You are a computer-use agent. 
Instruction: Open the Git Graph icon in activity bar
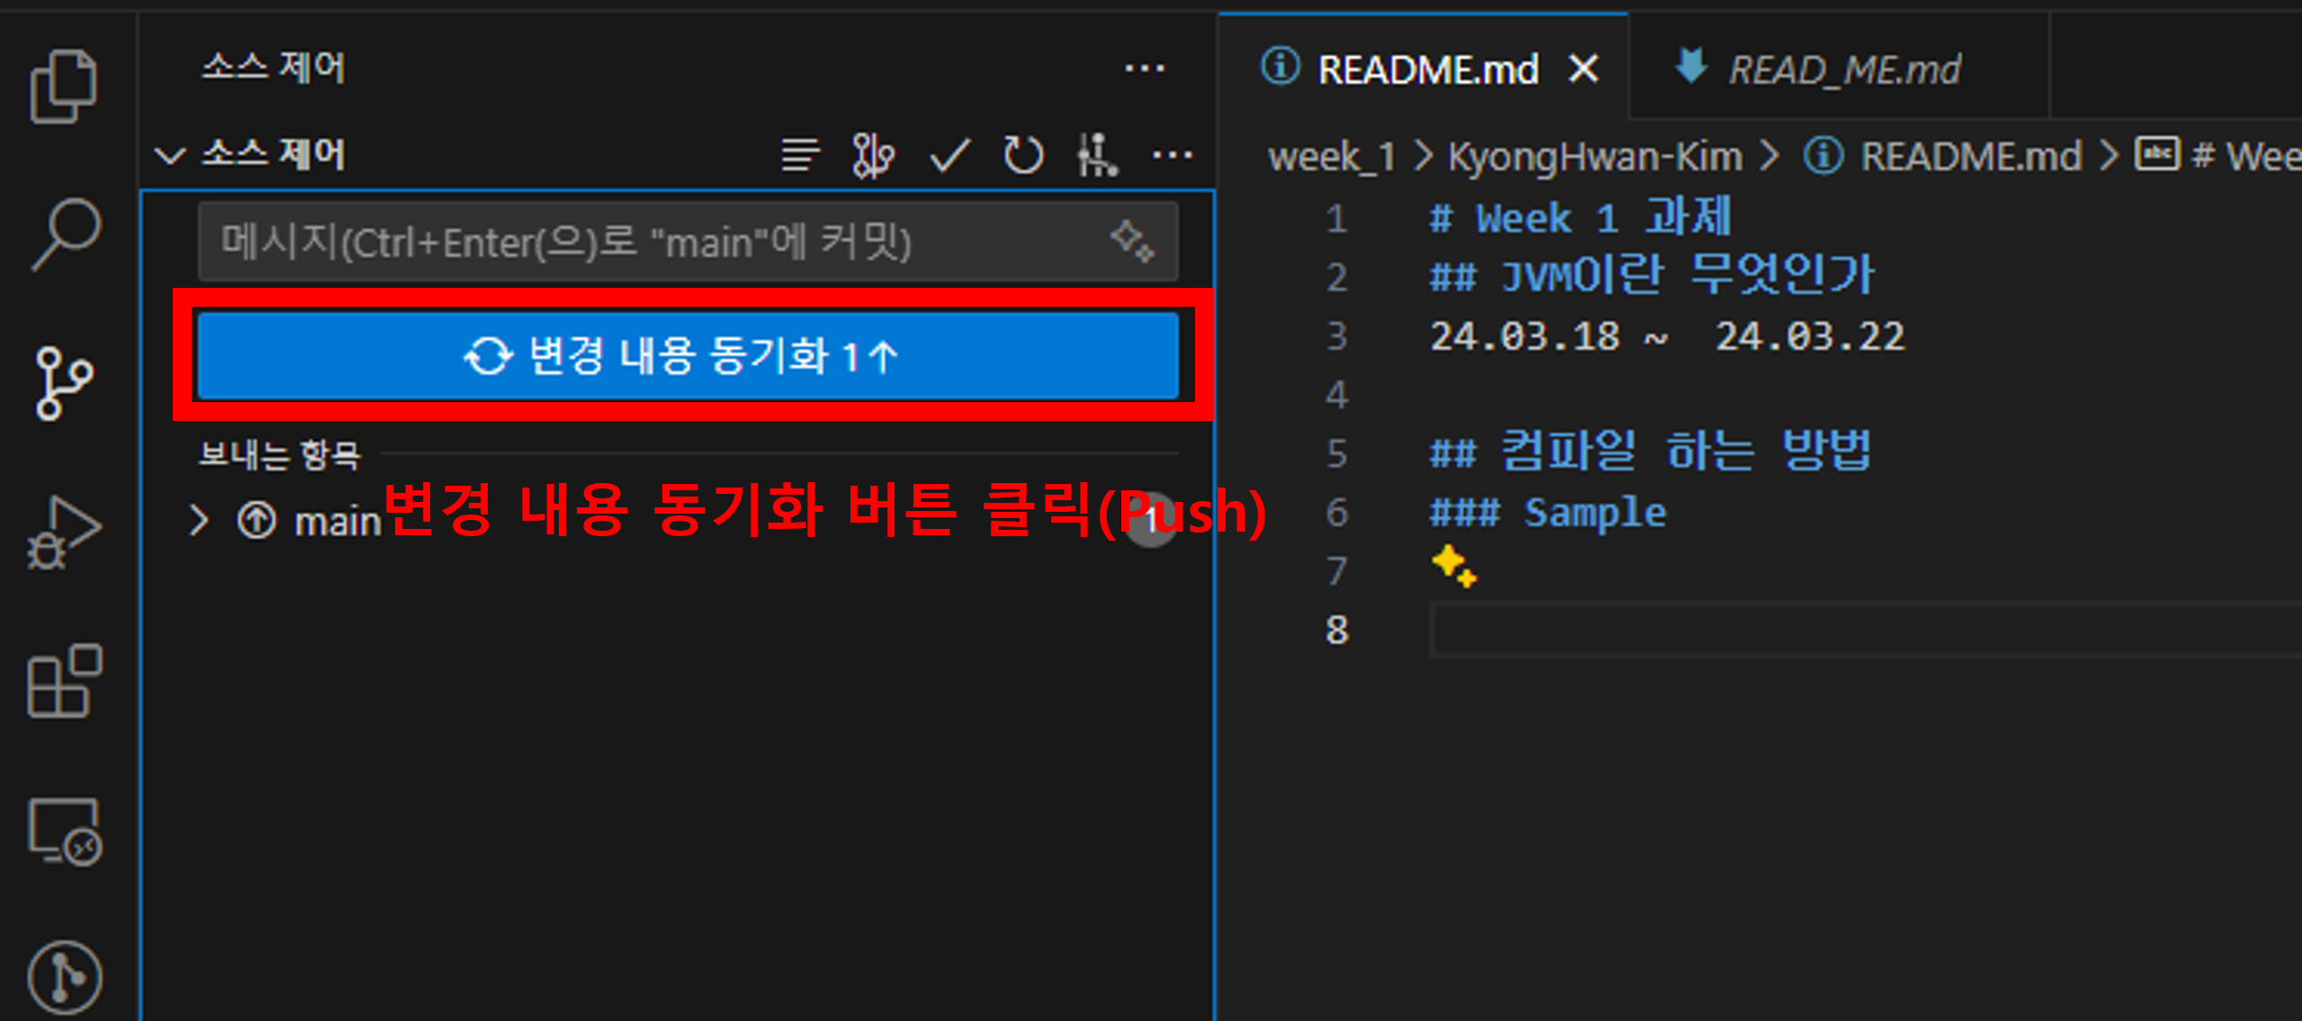click(x=65, y=977)
